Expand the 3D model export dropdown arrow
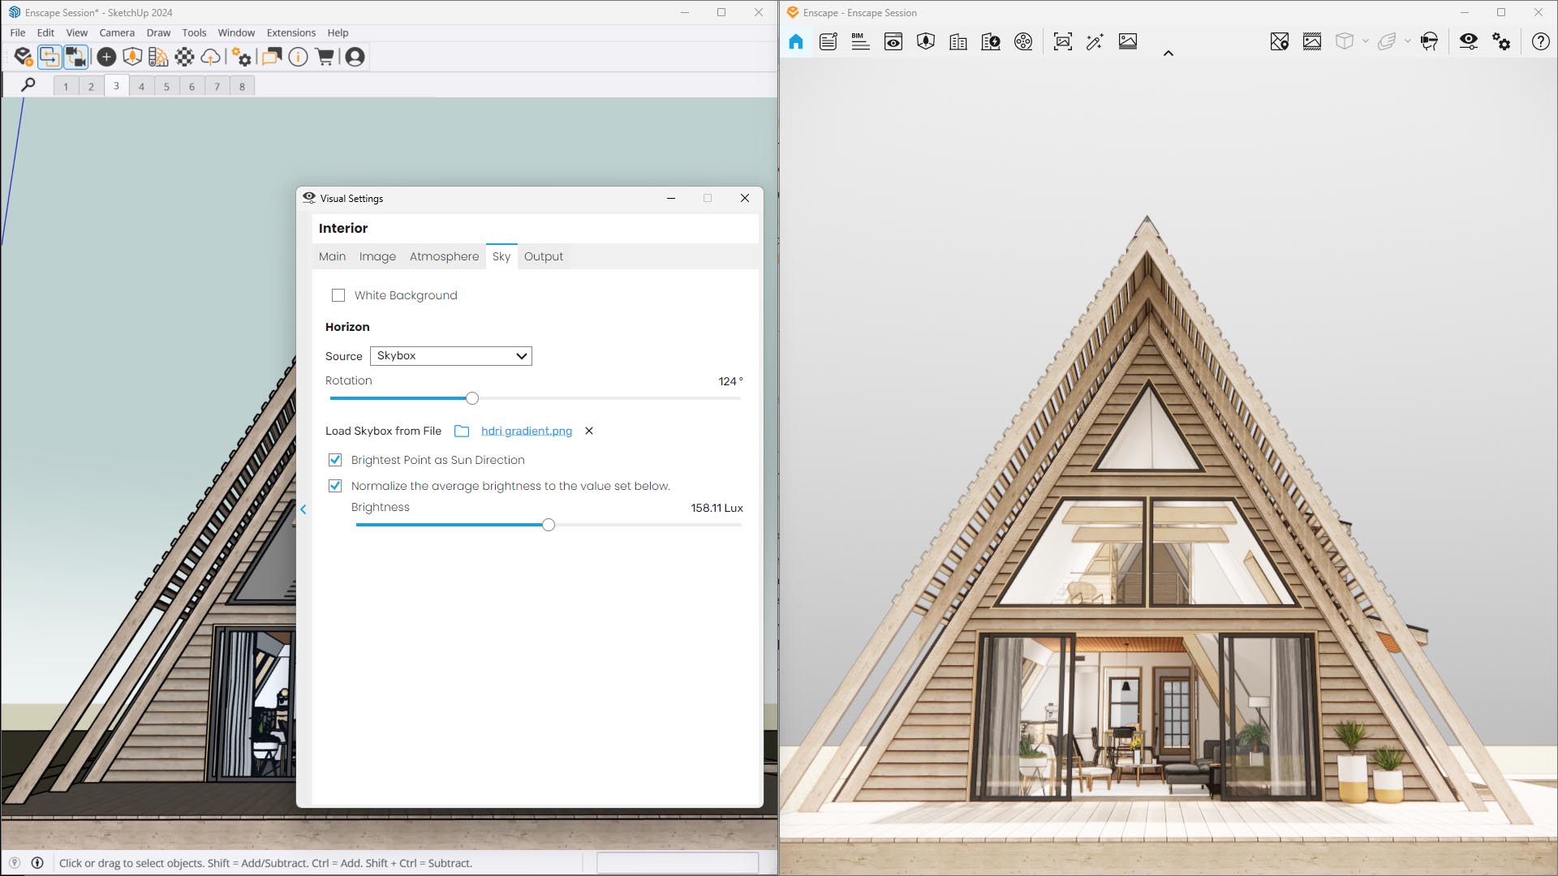This screenshot has height=876, width=1558. coord(1364,41)
